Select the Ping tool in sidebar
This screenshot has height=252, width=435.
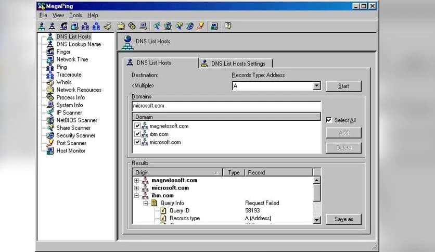tap(61, 67)
